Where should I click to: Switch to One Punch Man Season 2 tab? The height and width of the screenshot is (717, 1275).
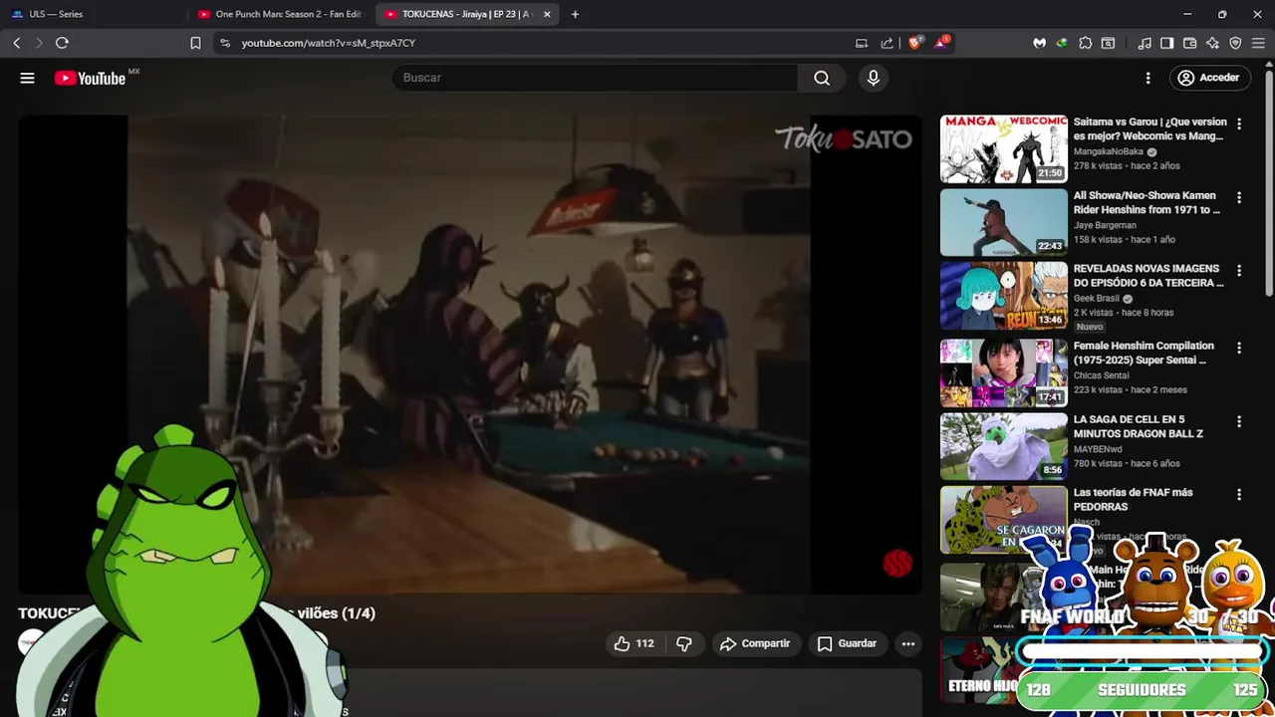[x=281, y=14]
